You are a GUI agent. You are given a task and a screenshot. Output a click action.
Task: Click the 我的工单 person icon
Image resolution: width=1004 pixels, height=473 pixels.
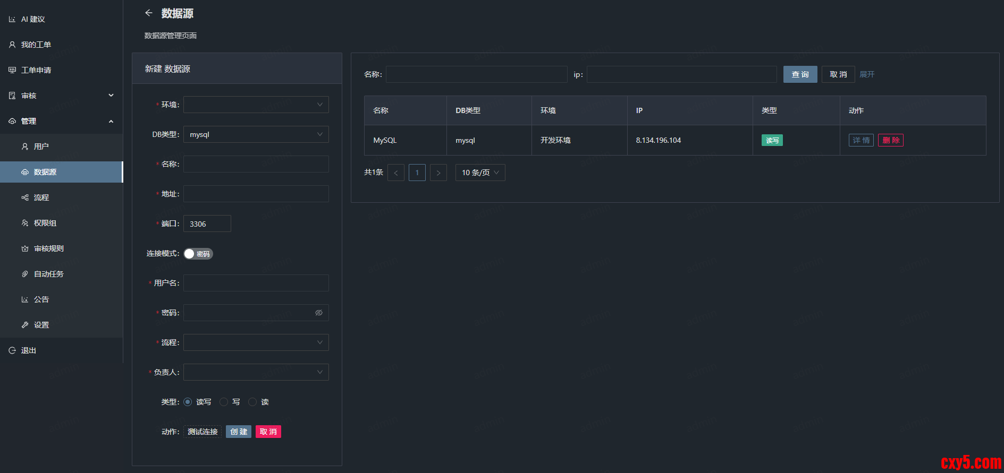[12, 45]
